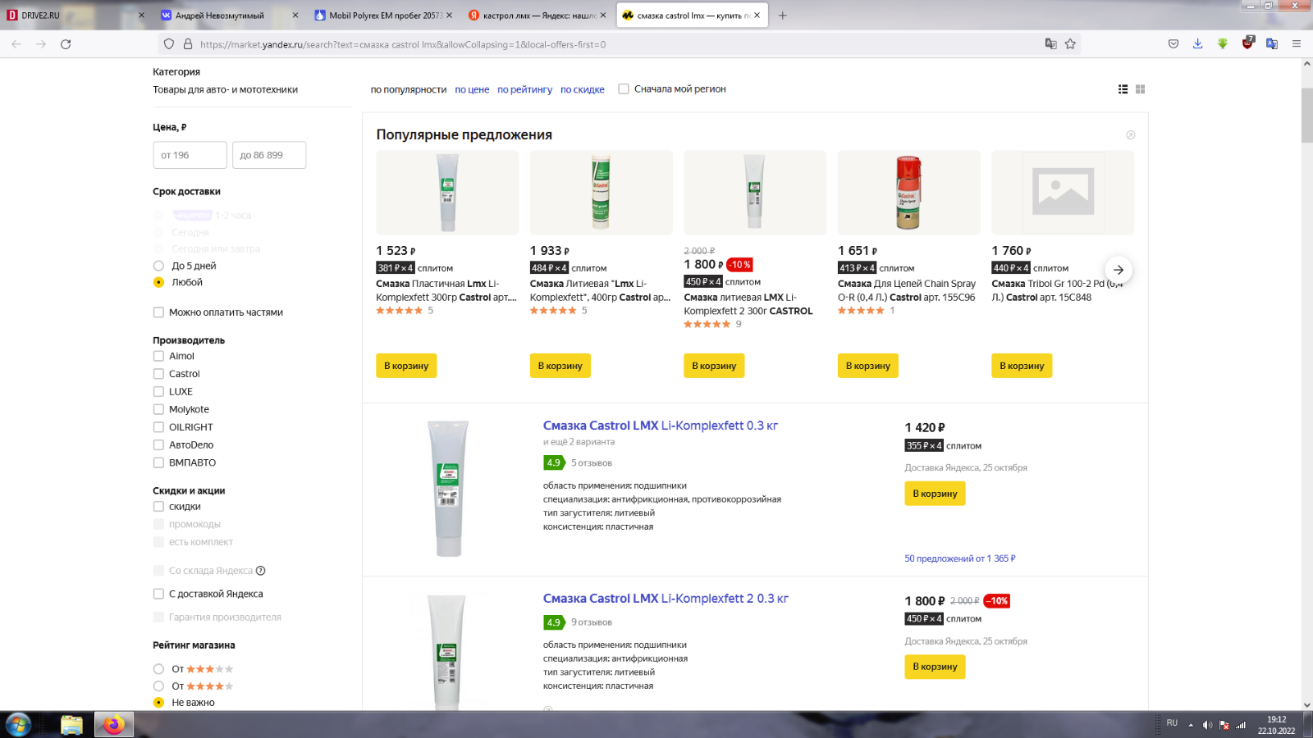Screen dimensions: 1313x738
Task: Click the RU language indicator in tray
Action: pyautogui.click(x=1172, y=723)
